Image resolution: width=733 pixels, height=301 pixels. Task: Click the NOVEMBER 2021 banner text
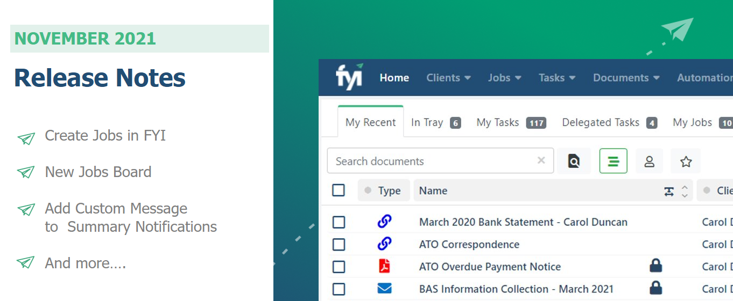[x=85, y=39]
